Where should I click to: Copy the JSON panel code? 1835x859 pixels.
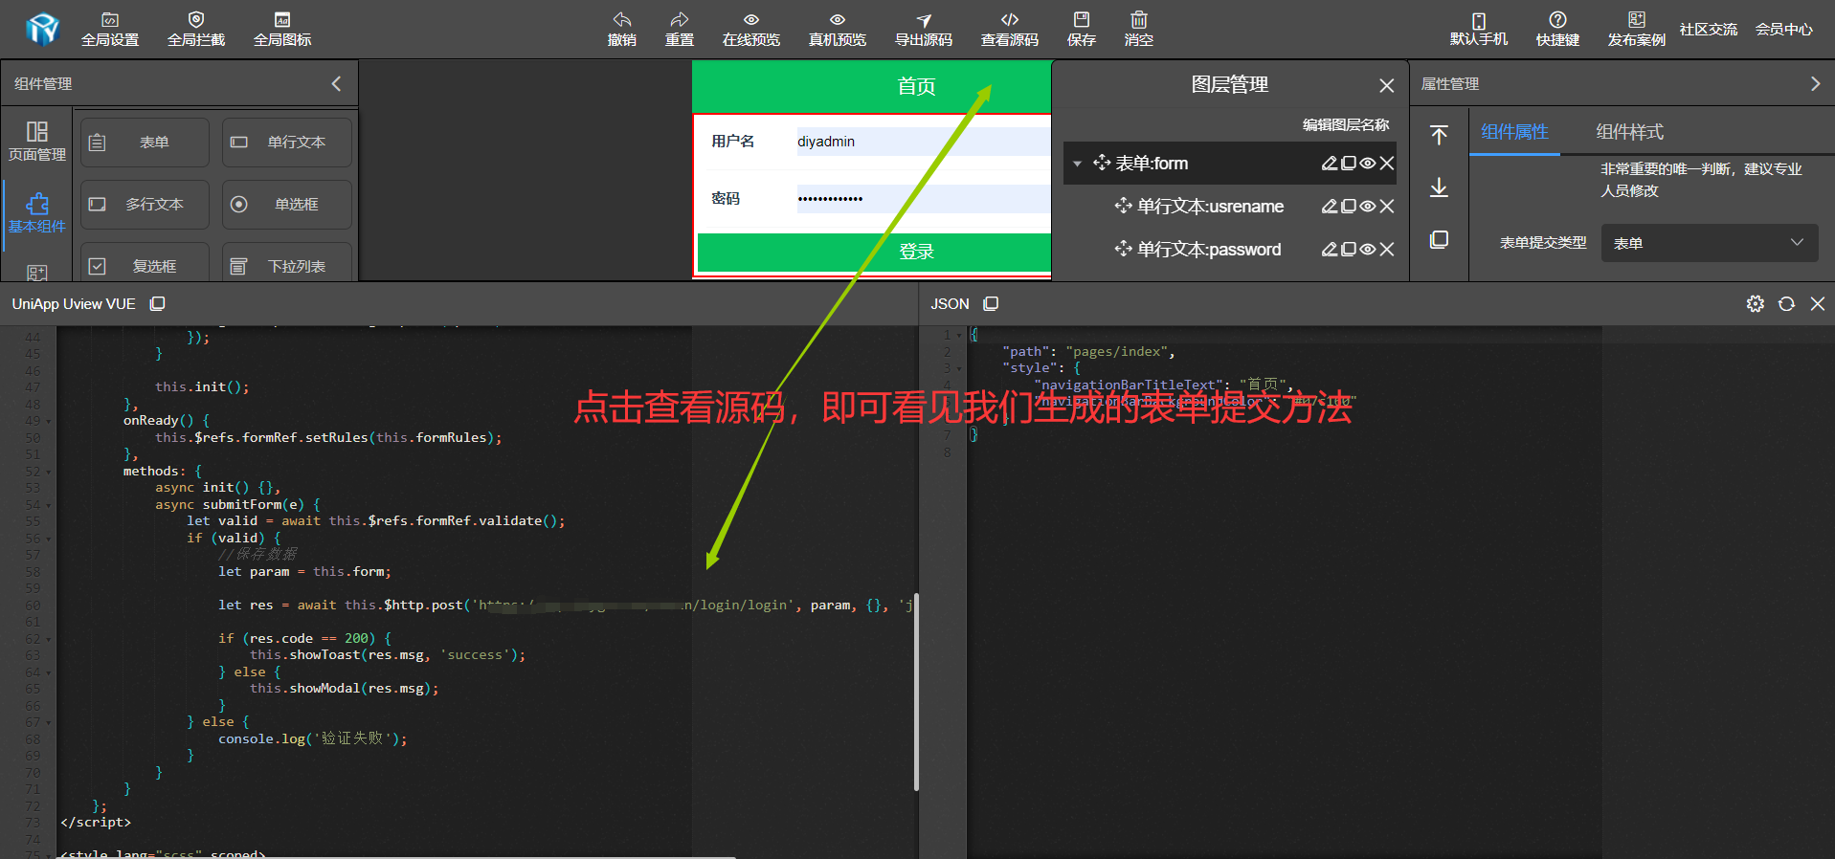(x=992, y=304)
